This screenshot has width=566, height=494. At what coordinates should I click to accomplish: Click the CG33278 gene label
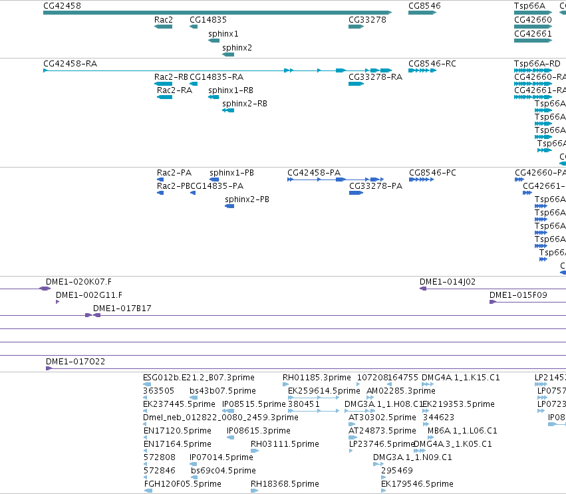pyautogui.click(x=367, y=20)
